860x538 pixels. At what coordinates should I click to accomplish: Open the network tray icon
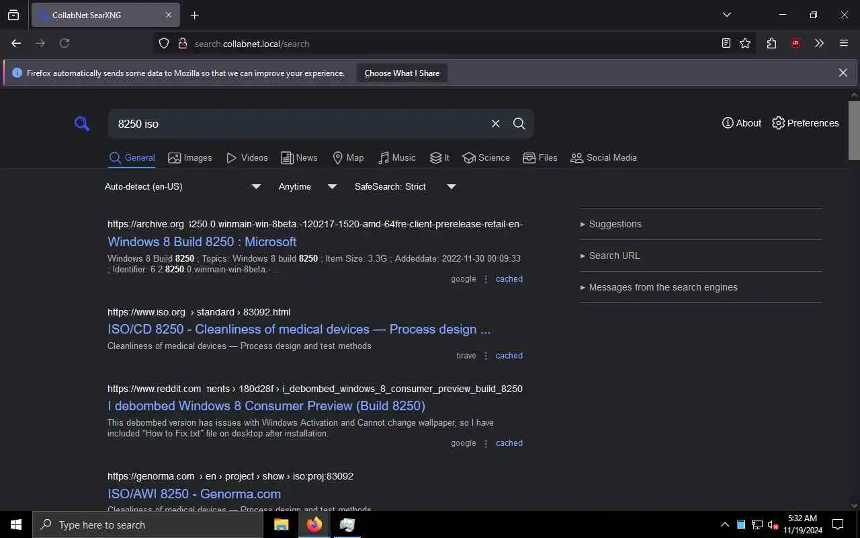pos(757,525)
